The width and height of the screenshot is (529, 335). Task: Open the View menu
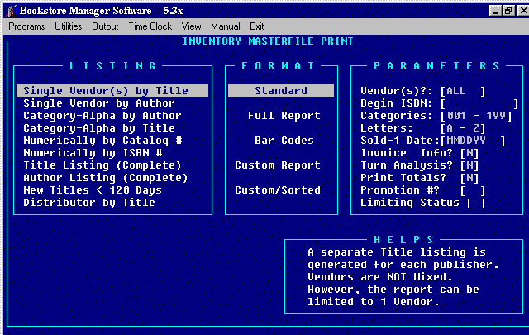[x=191, y=26]
